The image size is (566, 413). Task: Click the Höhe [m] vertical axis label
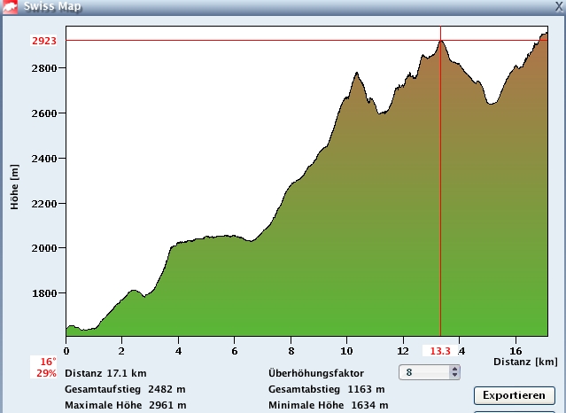(14, 187)
